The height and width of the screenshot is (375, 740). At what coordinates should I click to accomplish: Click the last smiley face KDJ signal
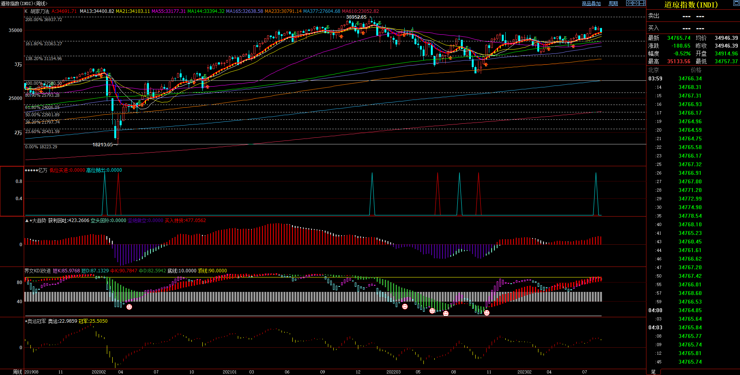pos(487,313)
